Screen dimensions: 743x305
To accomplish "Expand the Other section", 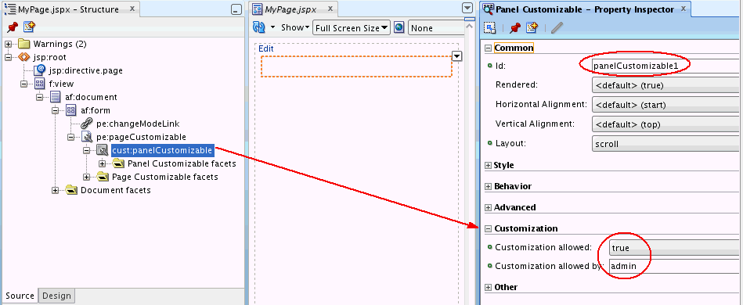I will click(x=488, y=287).
